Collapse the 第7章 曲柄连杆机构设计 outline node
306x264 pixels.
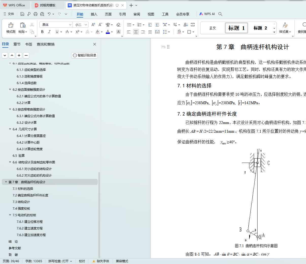coord(6,182)
